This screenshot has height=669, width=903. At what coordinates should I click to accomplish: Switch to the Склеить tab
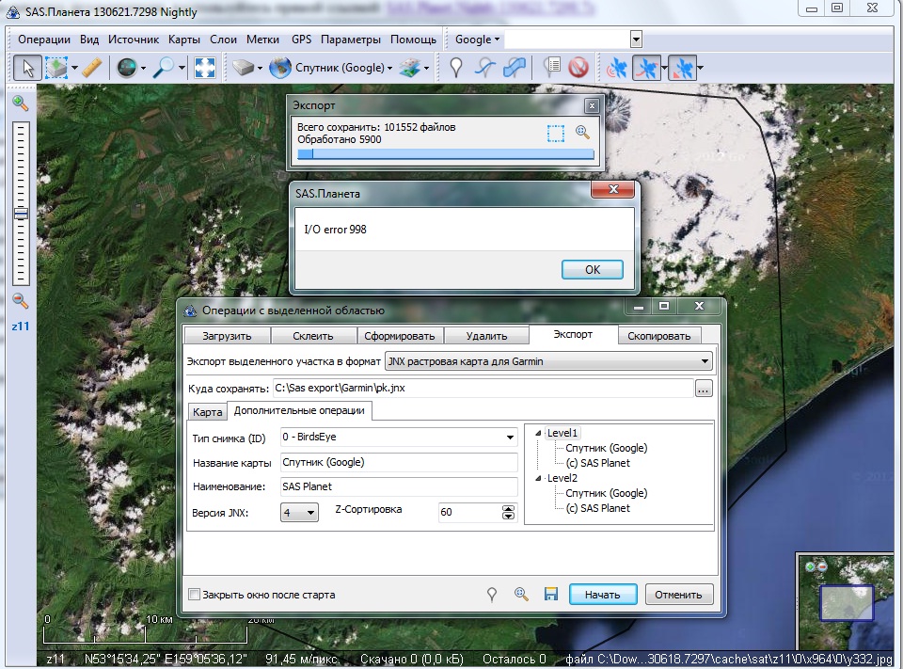pos(312,336)
